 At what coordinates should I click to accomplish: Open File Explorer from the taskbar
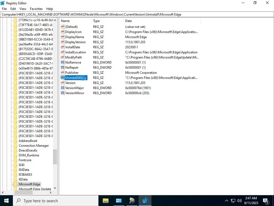[105, 201]
